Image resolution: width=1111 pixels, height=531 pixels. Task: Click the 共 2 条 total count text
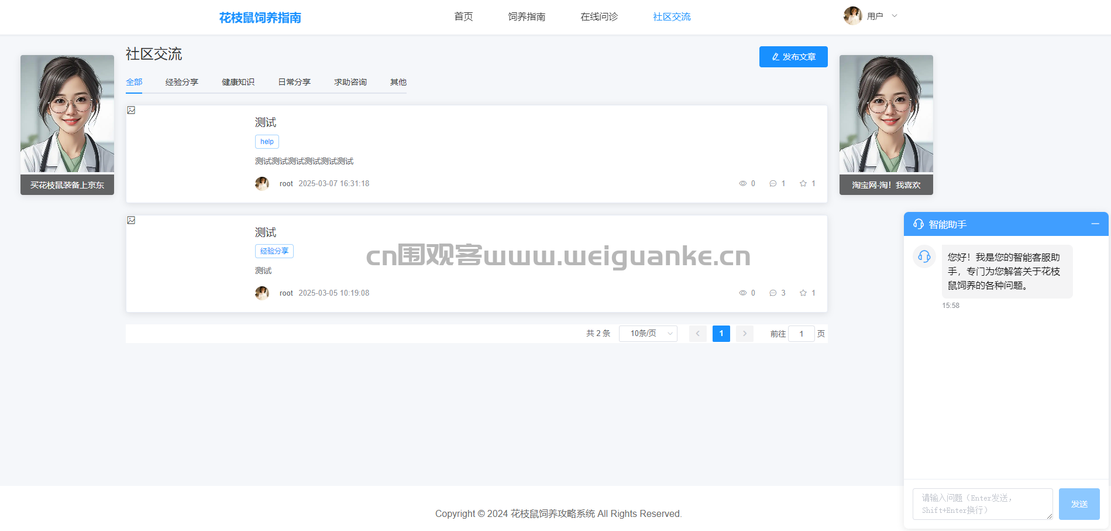coord(598,334)
